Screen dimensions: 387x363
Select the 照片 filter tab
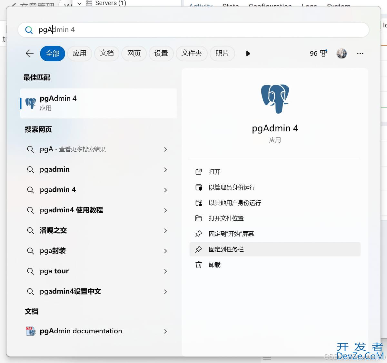coord(222,53)
